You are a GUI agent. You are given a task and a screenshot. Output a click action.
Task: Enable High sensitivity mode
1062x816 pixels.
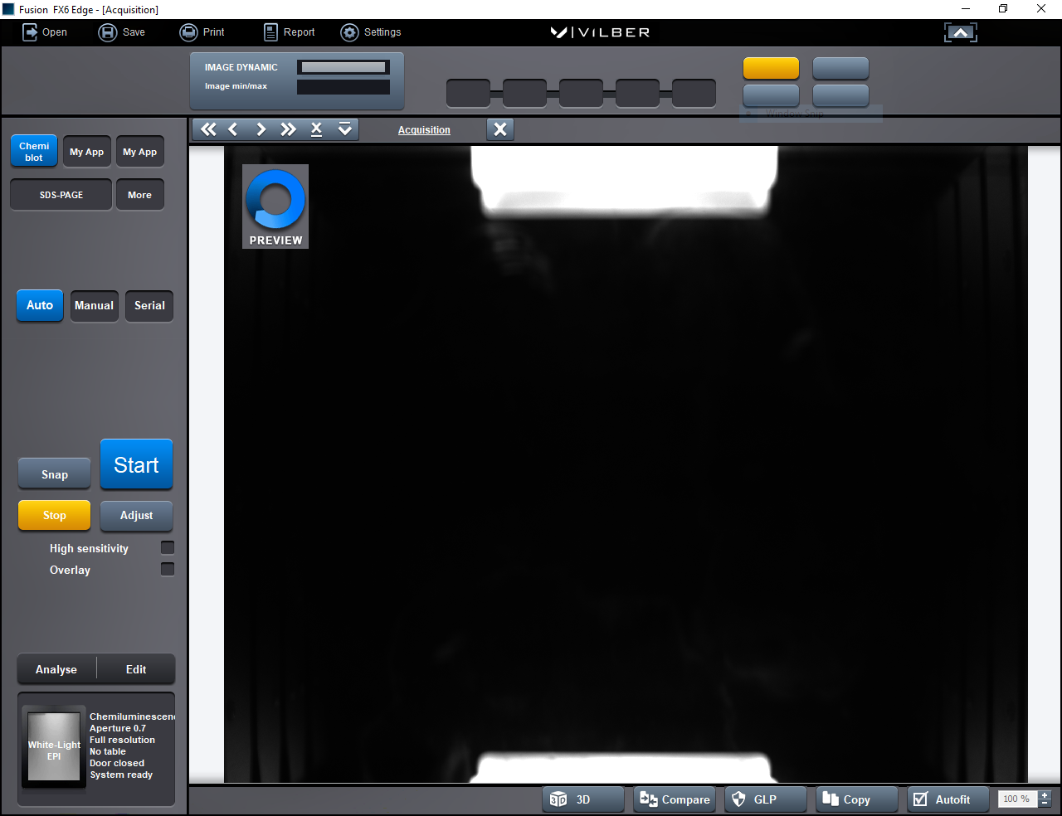(167, 547)
